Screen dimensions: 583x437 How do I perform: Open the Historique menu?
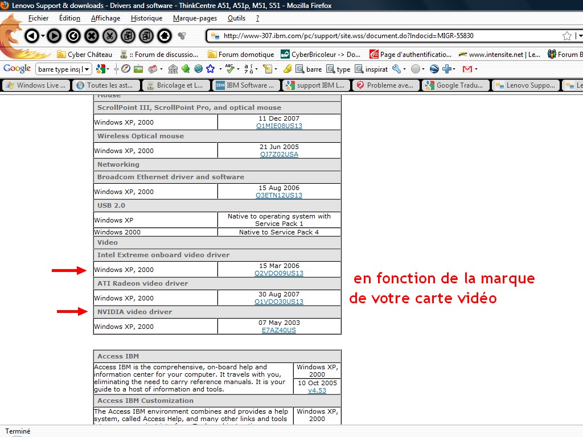click(146, 18)
